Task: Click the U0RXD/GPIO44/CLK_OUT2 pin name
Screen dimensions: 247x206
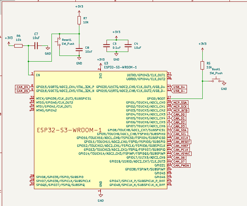Action: [x=146, y=79]
